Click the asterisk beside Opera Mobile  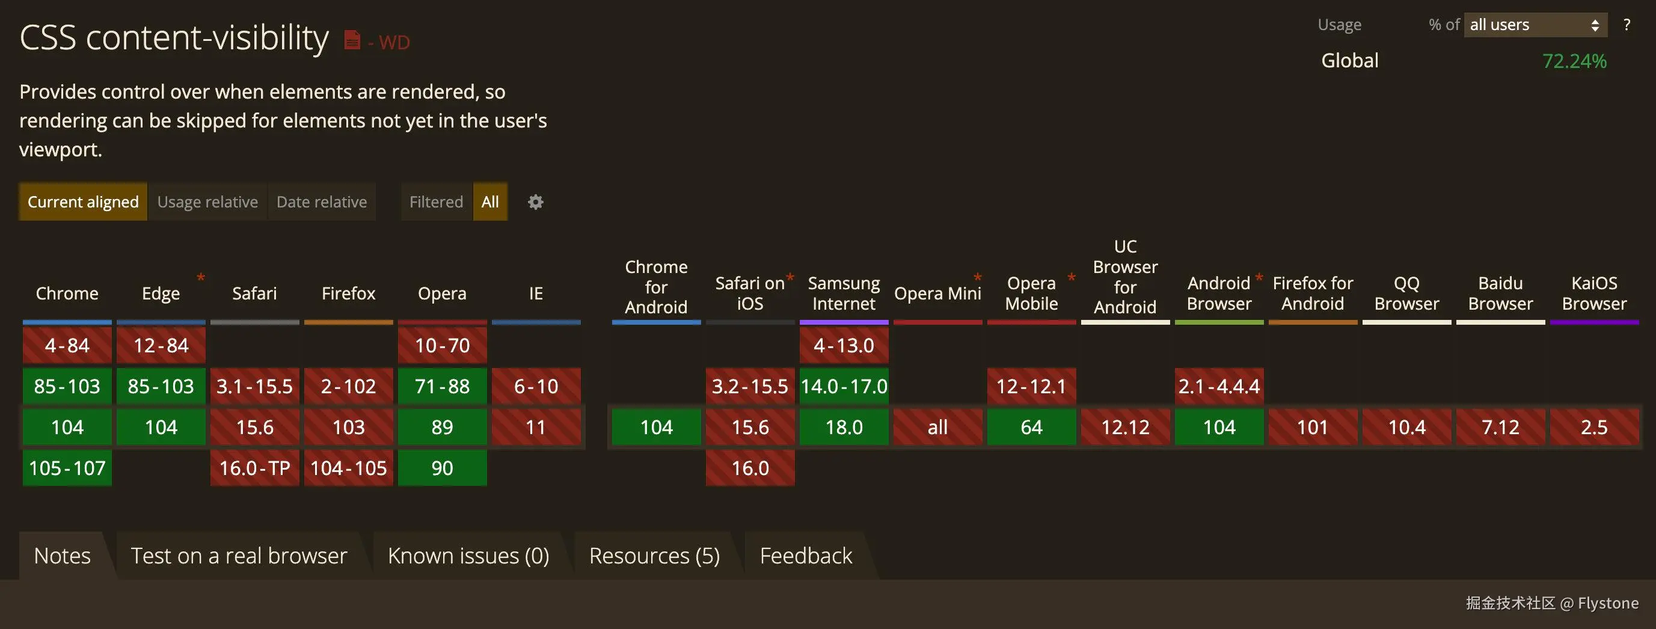[x=1071, y=278]
